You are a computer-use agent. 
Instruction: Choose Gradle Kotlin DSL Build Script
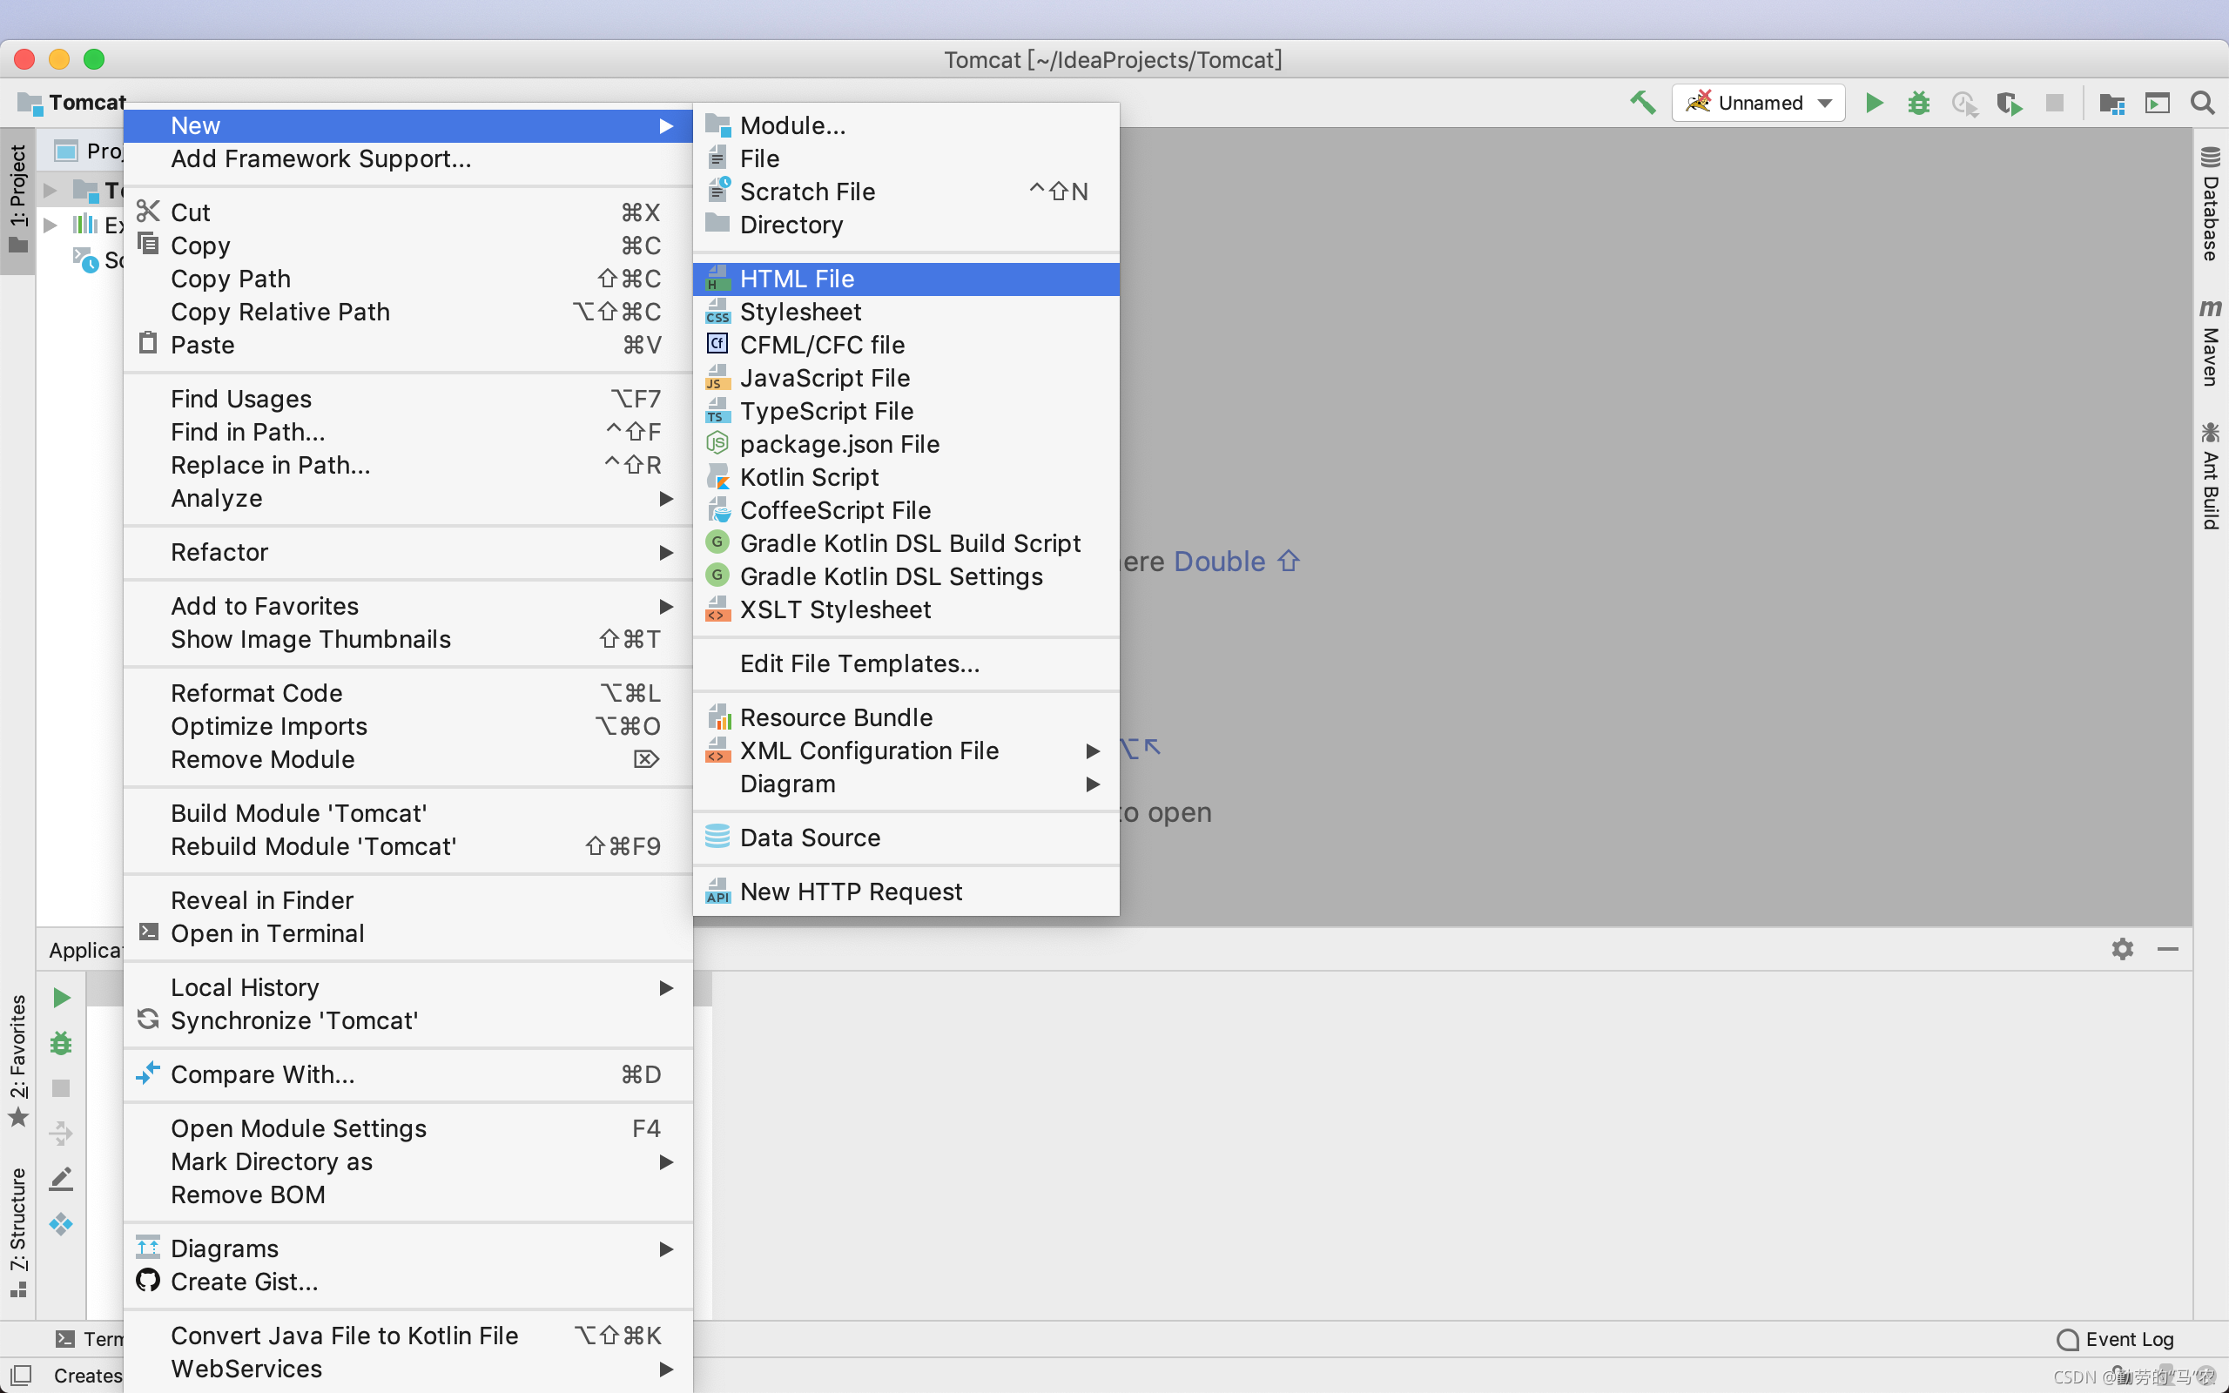[x=906, y=543]
